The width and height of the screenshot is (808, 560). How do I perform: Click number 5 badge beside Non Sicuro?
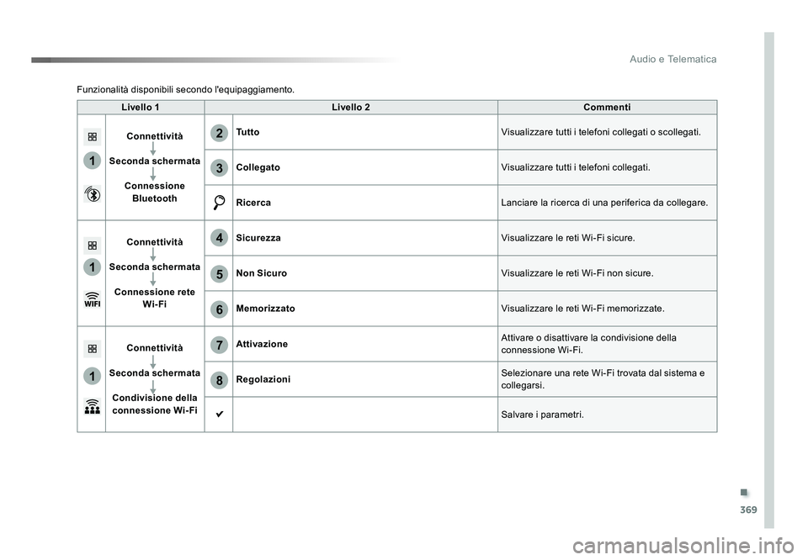pyautogui.click(x=219, y=274)
